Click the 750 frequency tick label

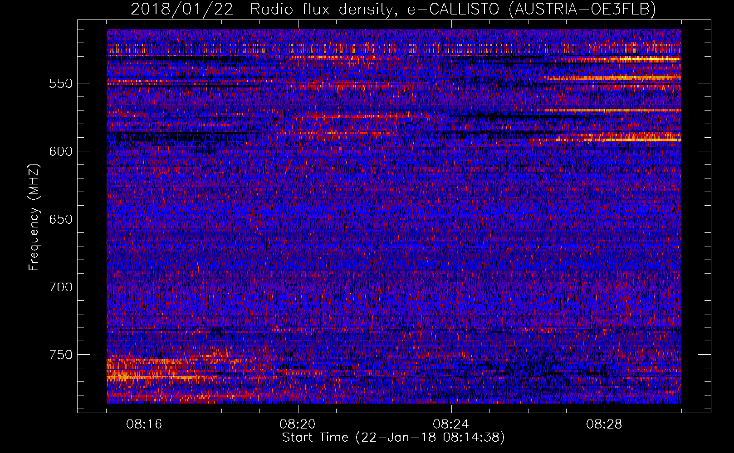[x=61, y=355]
